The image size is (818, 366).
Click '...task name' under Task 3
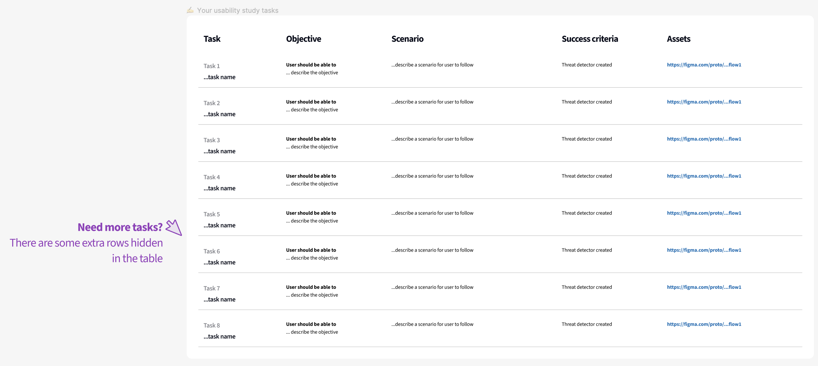coord(219,151)
